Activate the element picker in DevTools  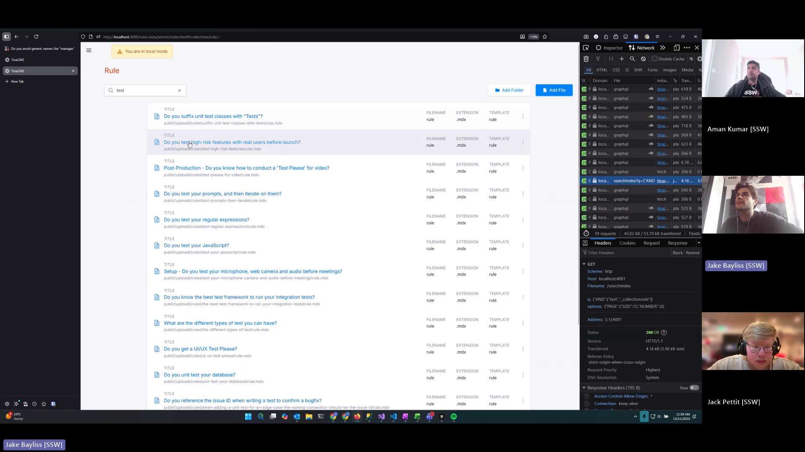point(586,47)
